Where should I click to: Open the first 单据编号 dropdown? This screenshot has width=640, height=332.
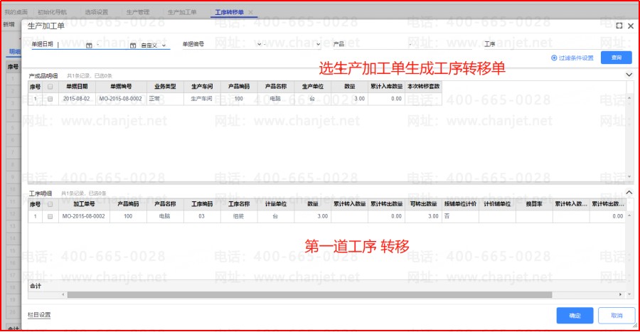click(259, 44)
